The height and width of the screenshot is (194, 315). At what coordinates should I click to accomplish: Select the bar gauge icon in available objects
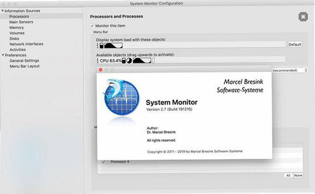124,60
